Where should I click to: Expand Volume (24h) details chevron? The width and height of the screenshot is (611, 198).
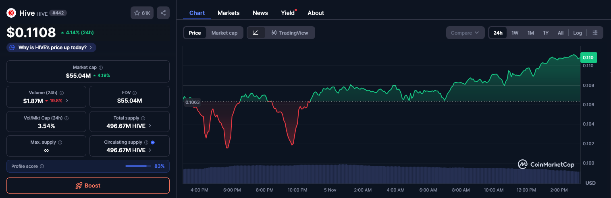tap(67, 101)
